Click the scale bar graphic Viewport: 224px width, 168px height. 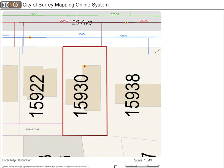click(x=143, y=166)
